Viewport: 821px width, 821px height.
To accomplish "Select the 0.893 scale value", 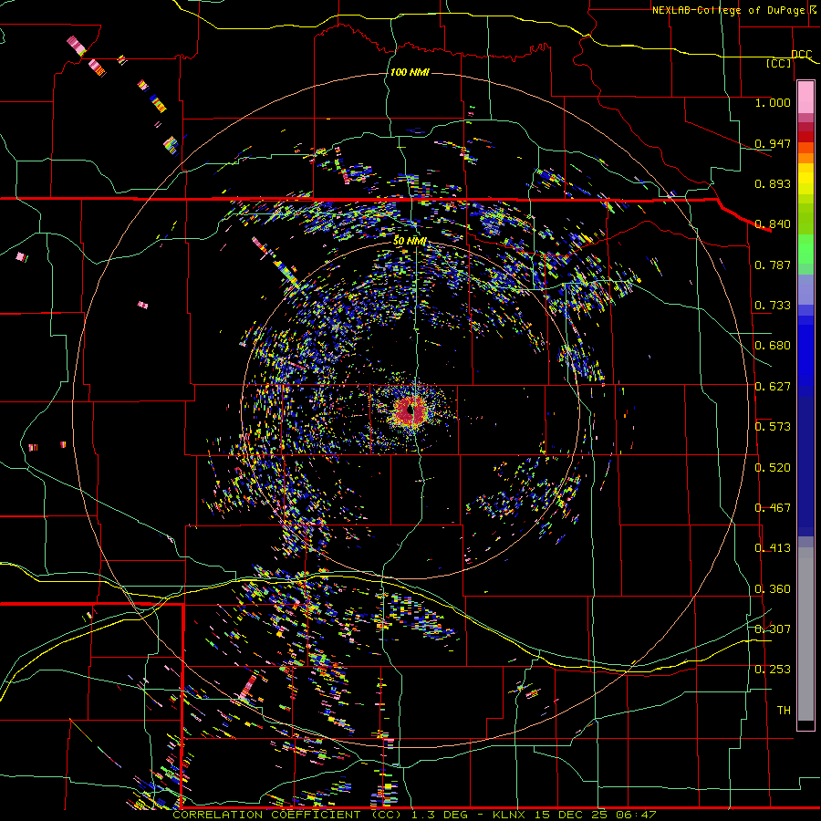I will point(773,183).
